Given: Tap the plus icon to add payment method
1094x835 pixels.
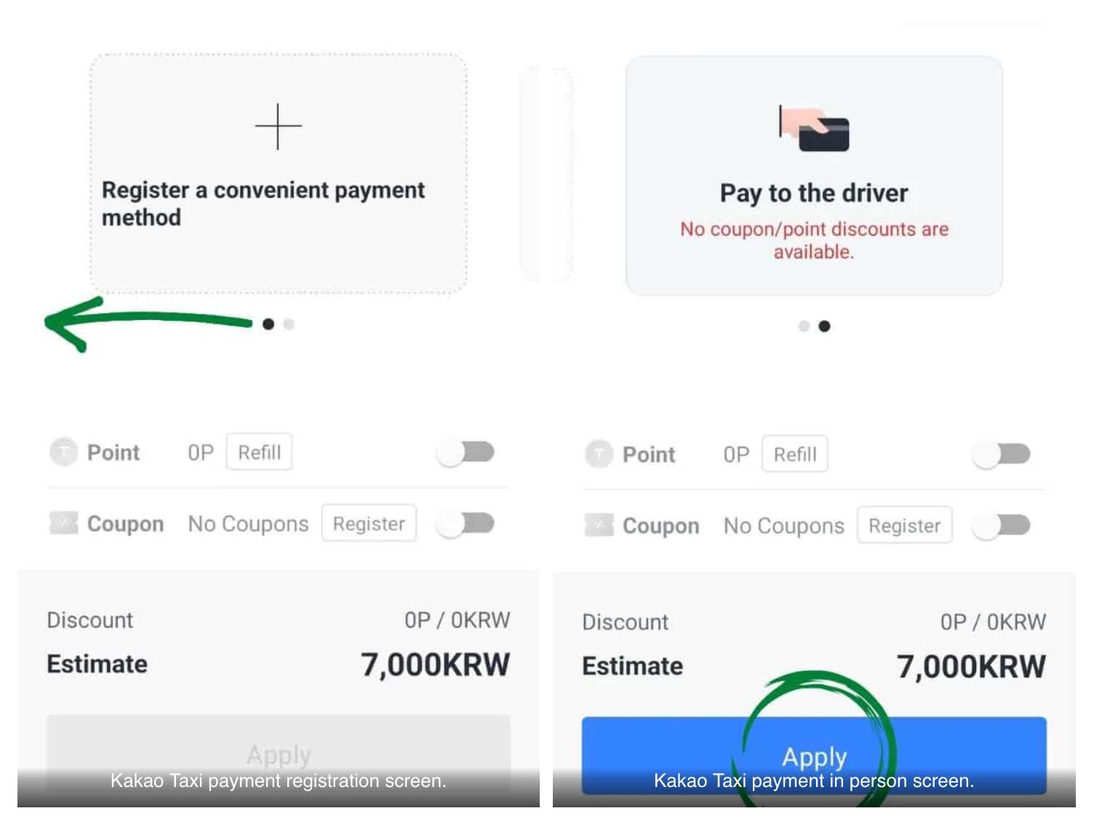Looking at the screenshot, I should [278, 127].
